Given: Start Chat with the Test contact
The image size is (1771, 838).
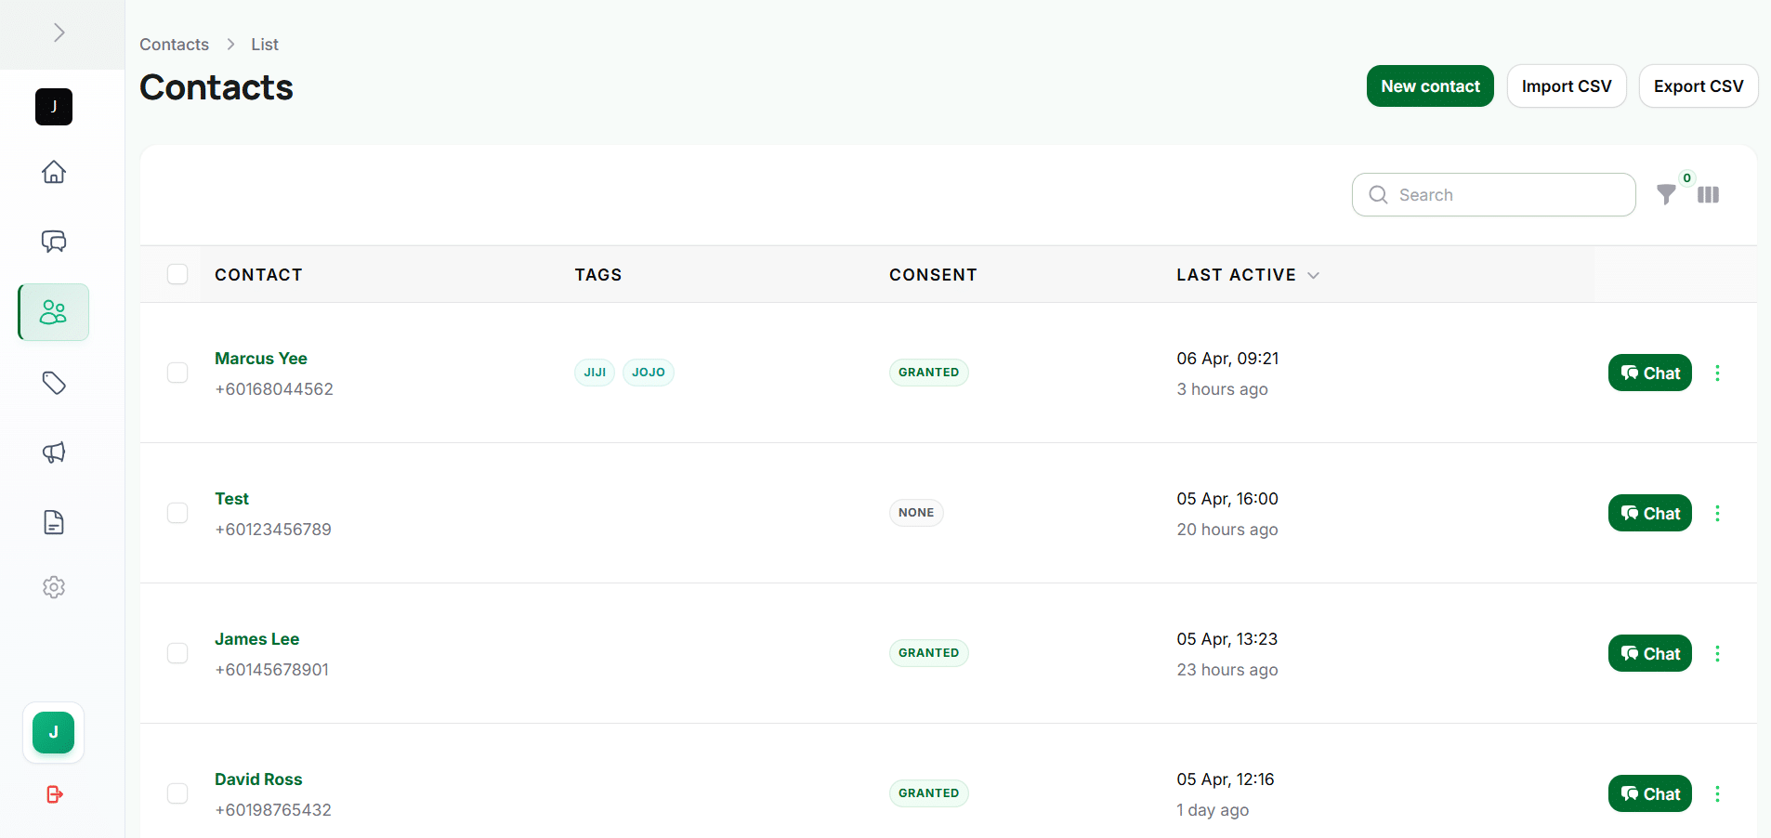Looking at the screenshot, I should coord(1650,513).
